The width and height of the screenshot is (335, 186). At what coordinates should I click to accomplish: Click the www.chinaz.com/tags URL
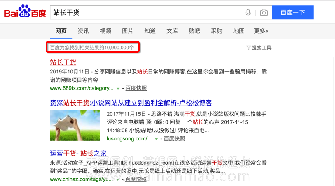(82, 179)
